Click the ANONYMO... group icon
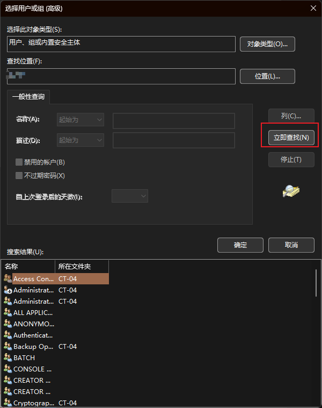322x408 pixels. 8,324
